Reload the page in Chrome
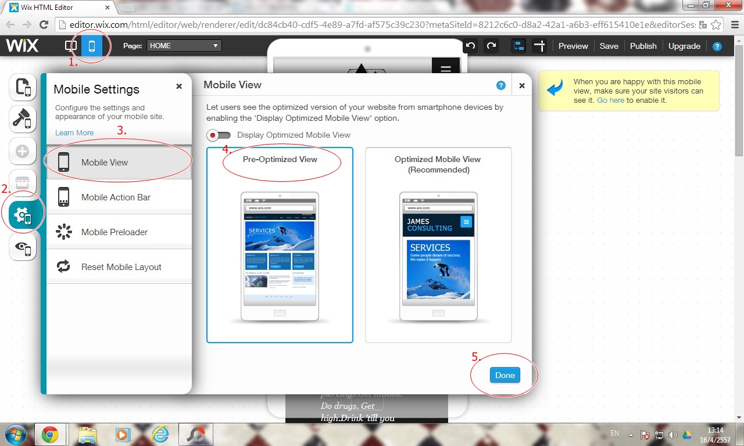 tap(44, 25)
